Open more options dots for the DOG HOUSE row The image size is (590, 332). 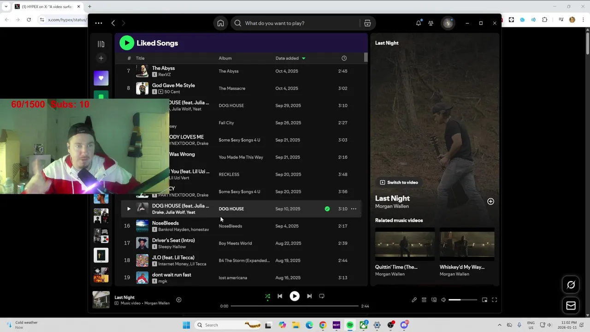tap(354, 209)
